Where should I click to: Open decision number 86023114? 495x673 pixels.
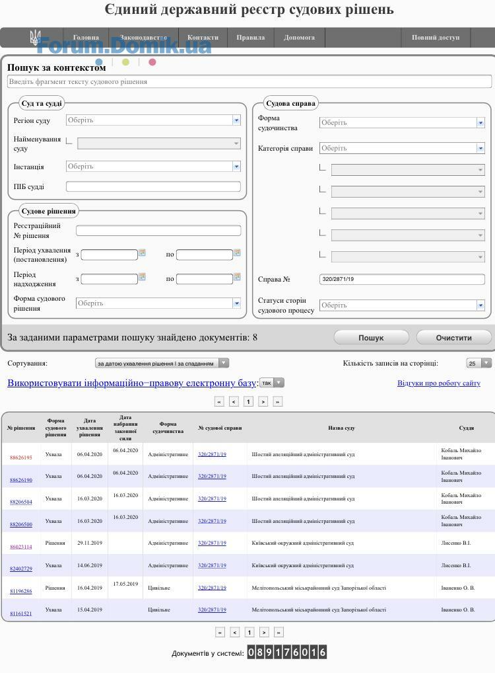[x=21, y=547]
